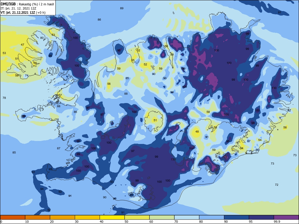
Task: Select the 50–60 pale yellow legend swatch
Action: click(x=137, y=217)
